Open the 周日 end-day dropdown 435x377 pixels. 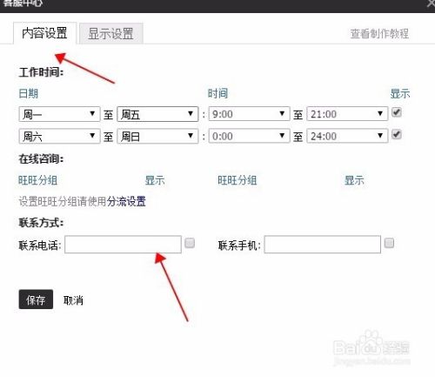pyautogui.click(x=157, y=136)
